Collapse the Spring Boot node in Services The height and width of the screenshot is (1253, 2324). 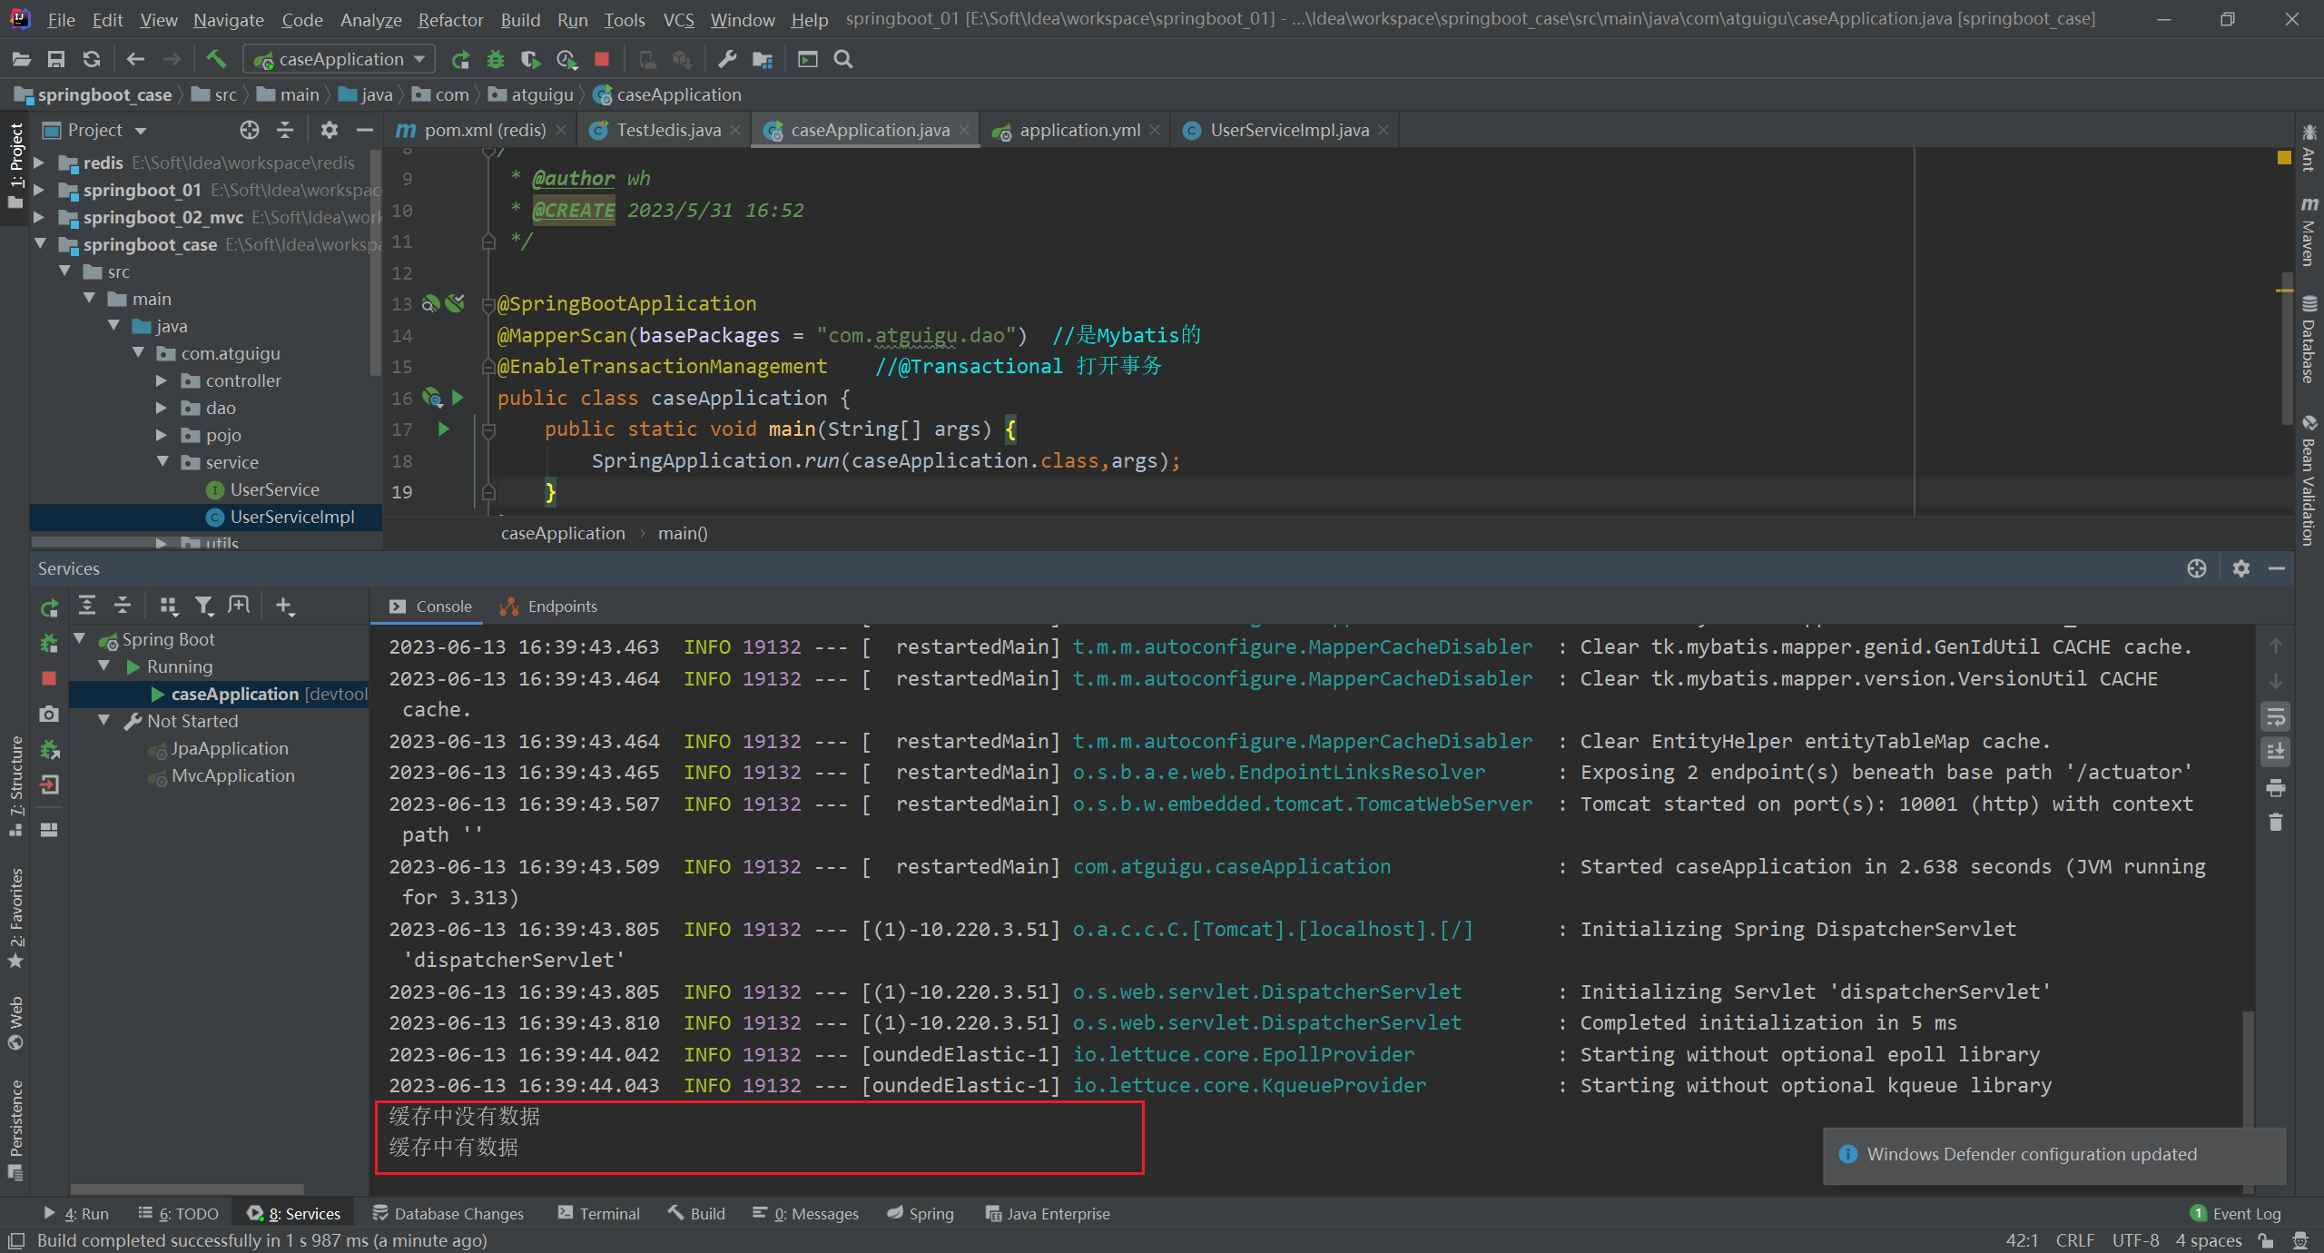pos(80,639)
